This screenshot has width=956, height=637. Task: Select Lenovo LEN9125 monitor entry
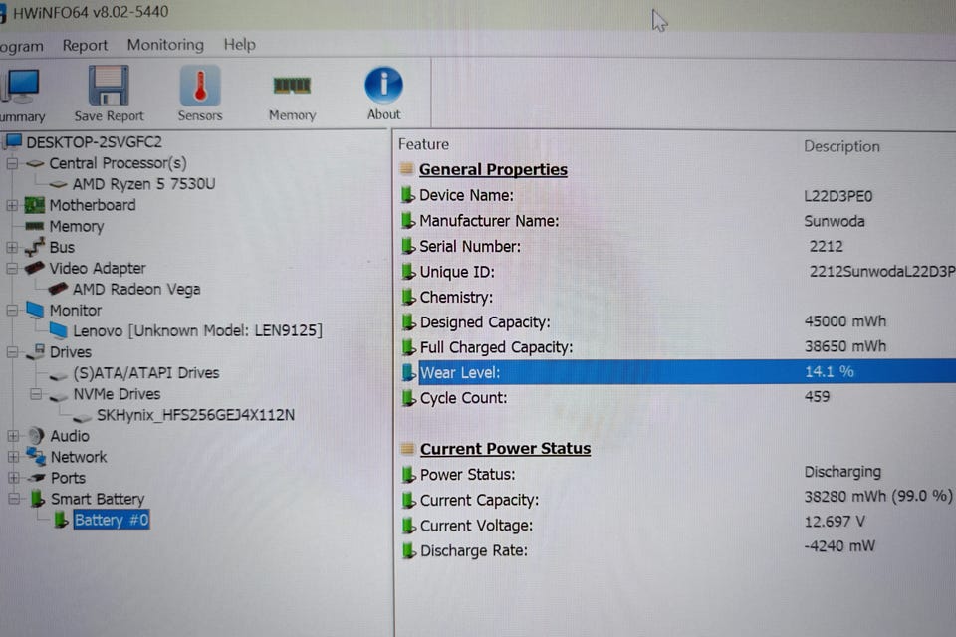[x=197, y=331]
